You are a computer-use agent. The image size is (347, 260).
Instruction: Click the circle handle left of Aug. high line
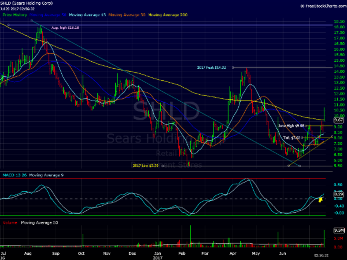8,25
